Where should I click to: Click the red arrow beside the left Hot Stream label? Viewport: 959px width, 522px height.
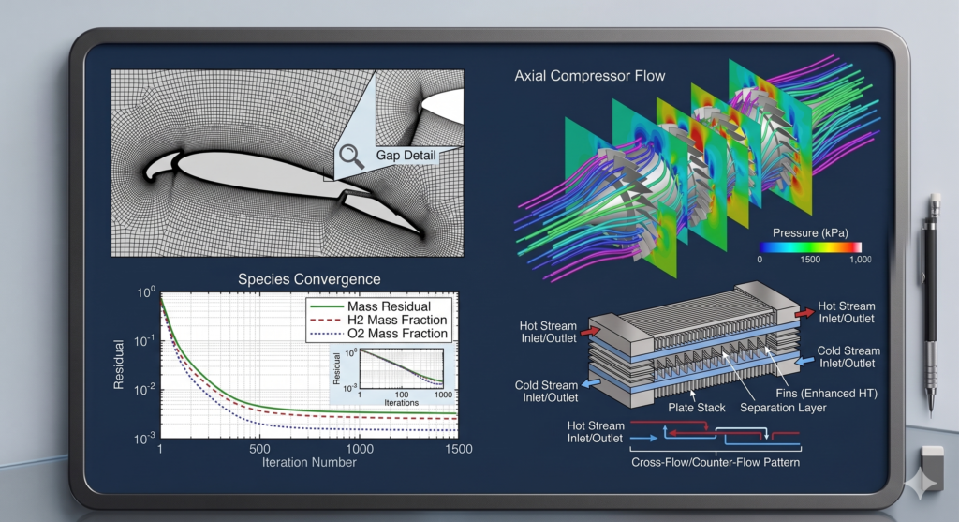point(590,331)
